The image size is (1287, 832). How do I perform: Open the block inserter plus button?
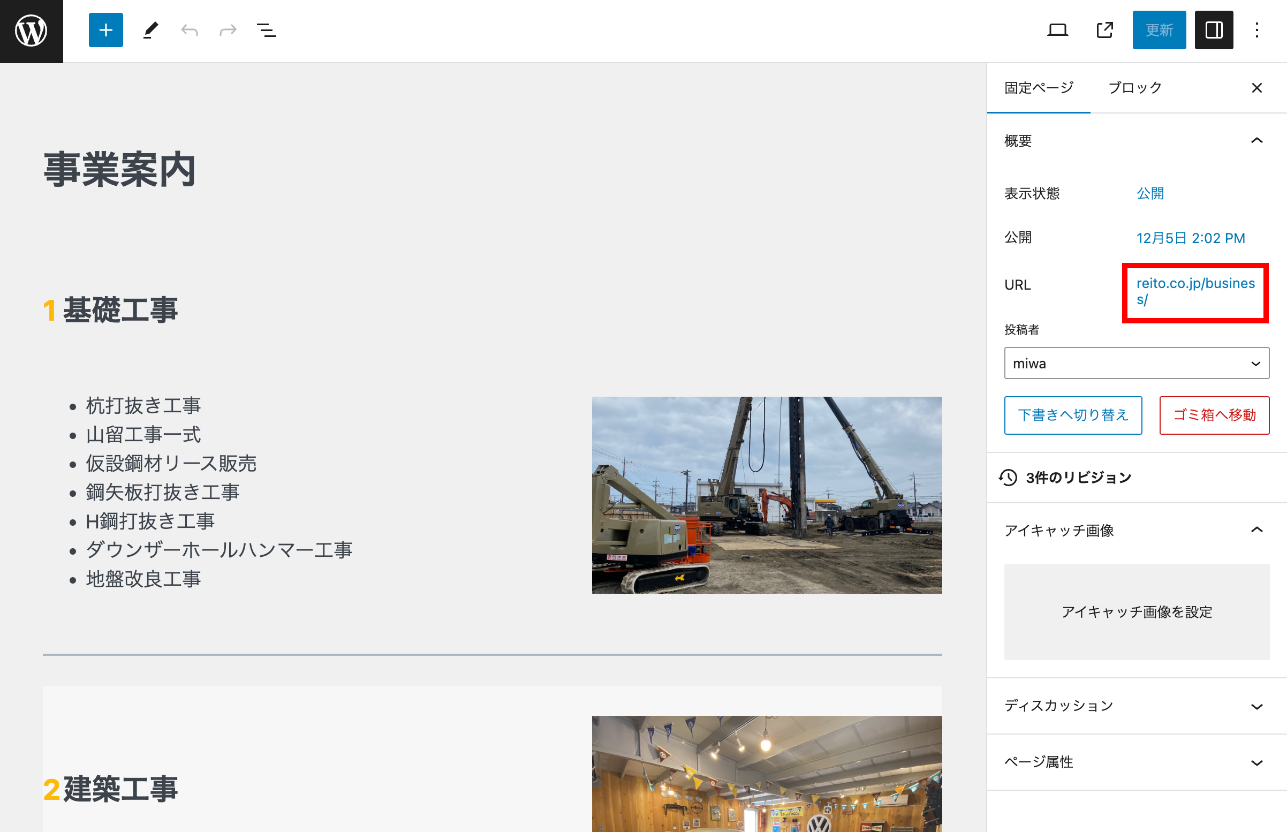(x=105, y=31)
